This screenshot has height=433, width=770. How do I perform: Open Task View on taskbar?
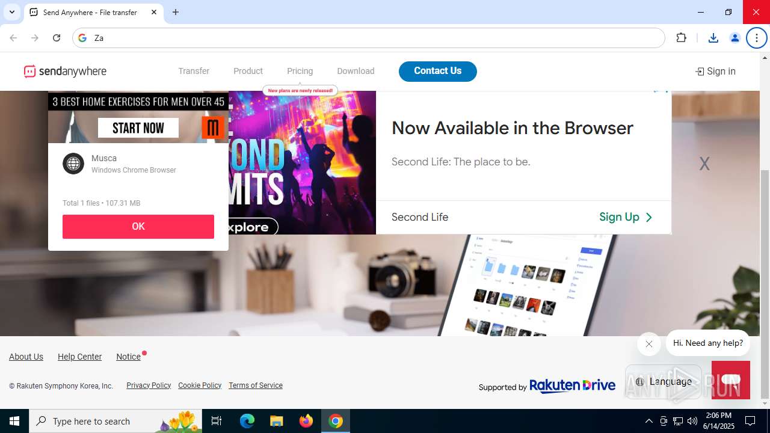coord(217,421)
